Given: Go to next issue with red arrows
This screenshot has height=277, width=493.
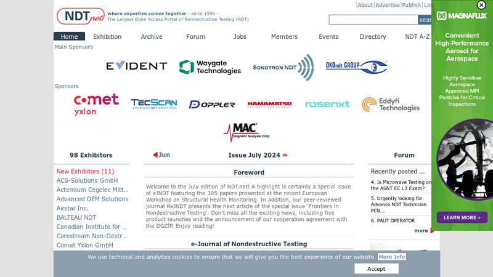Looking at the screenshot, I should point(285,155).
